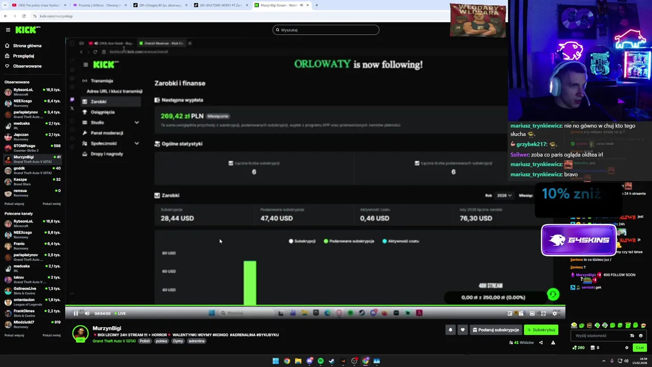Open MurzynBigi channel avatar

tap(80, 333)
